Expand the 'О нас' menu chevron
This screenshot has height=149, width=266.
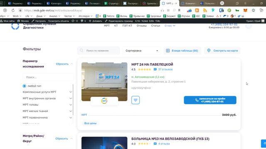[x=174, y=26]
